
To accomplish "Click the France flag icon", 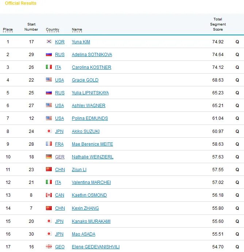I will [49, 144].
